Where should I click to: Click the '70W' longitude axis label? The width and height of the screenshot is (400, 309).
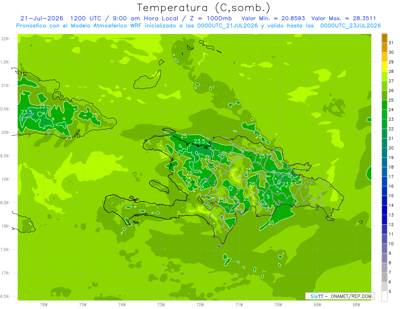coord(278,304)
